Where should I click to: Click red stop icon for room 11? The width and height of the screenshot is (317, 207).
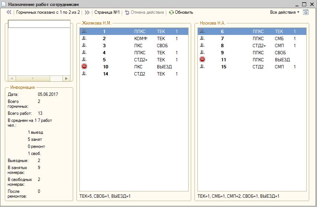point(202,59)
